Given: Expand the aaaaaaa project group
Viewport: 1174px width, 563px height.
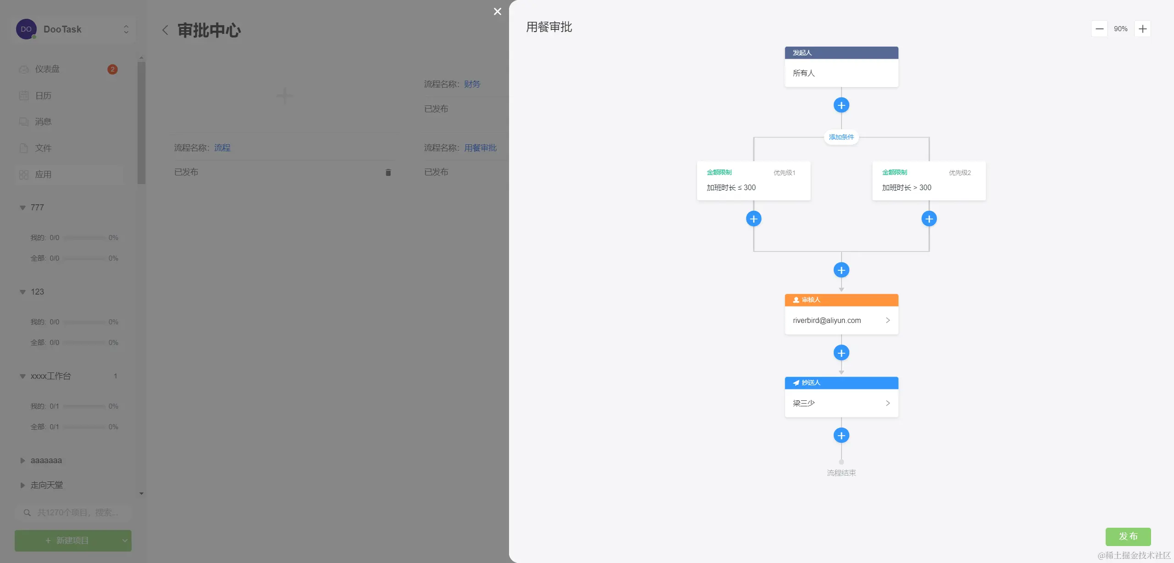Looking at the screenshot, I should pyautogui.click(x=22, y=460).
